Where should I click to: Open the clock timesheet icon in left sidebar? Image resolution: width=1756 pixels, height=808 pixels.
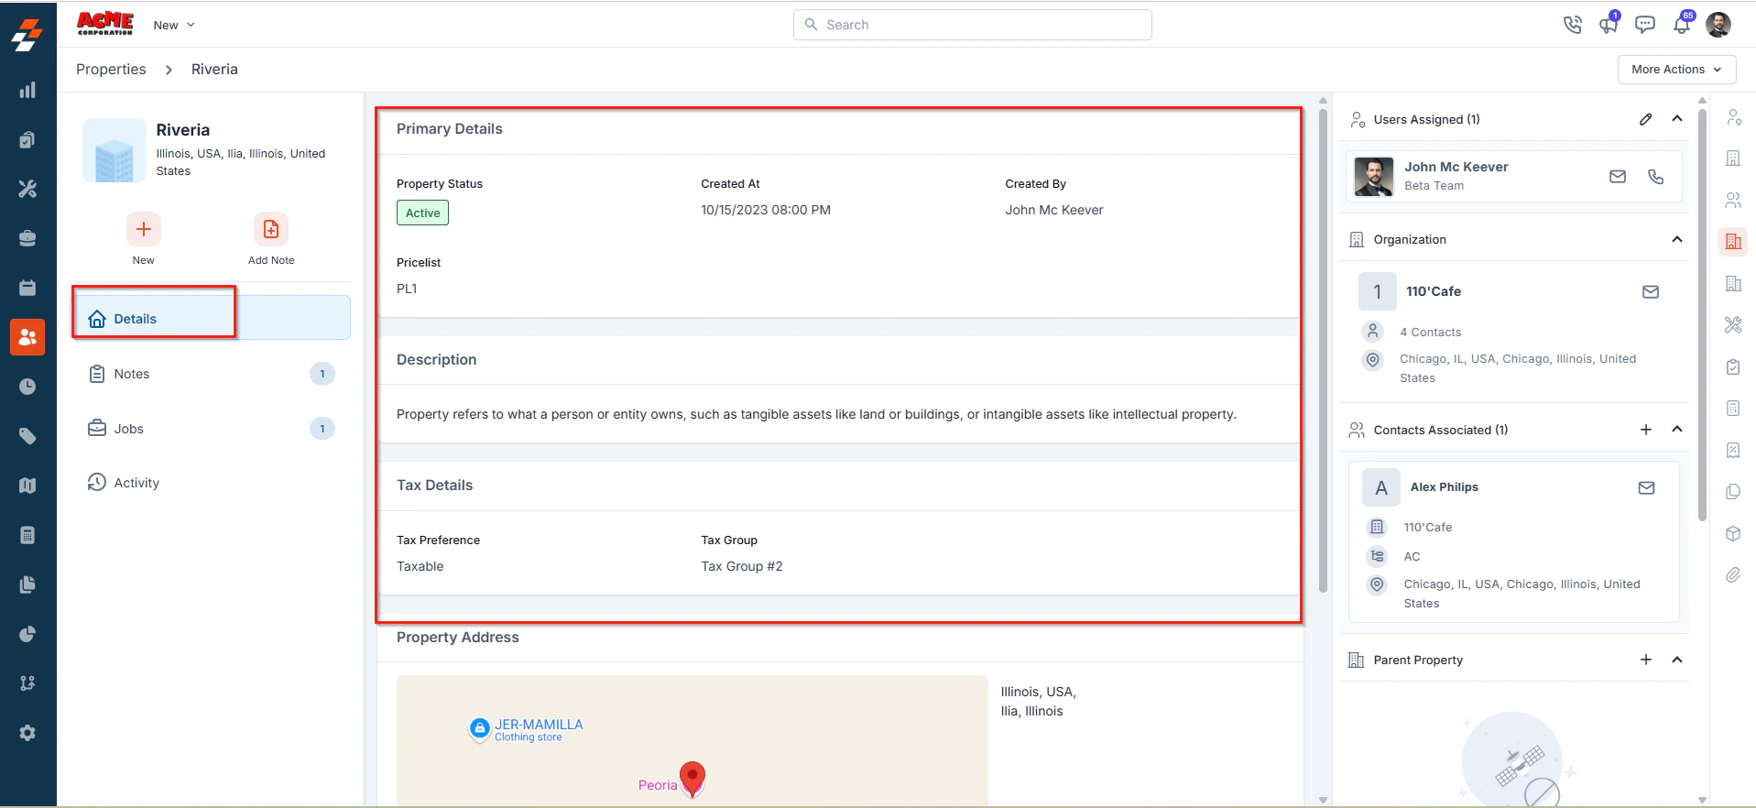27,387
